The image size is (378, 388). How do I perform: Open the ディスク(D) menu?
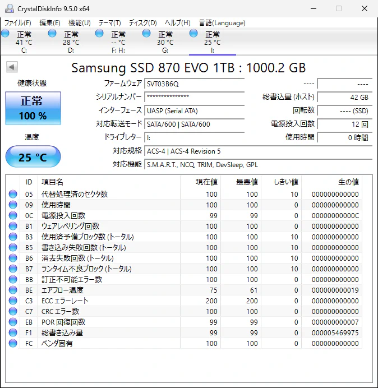pos(143,23)
